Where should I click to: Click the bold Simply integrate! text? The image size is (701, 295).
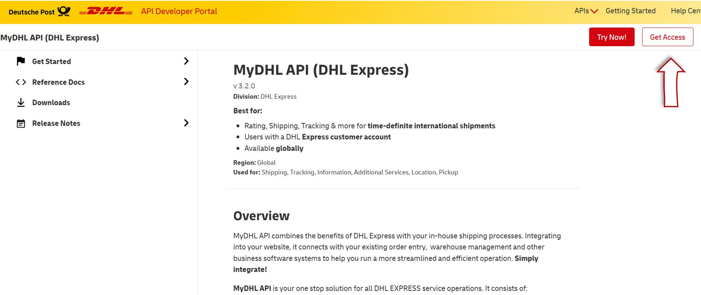point(386,264)
